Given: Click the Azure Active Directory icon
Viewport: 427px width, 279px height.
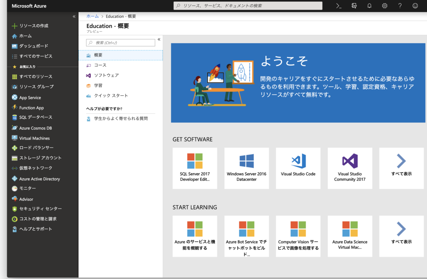Looking at the screenshot, I should [x=15, y=179].
